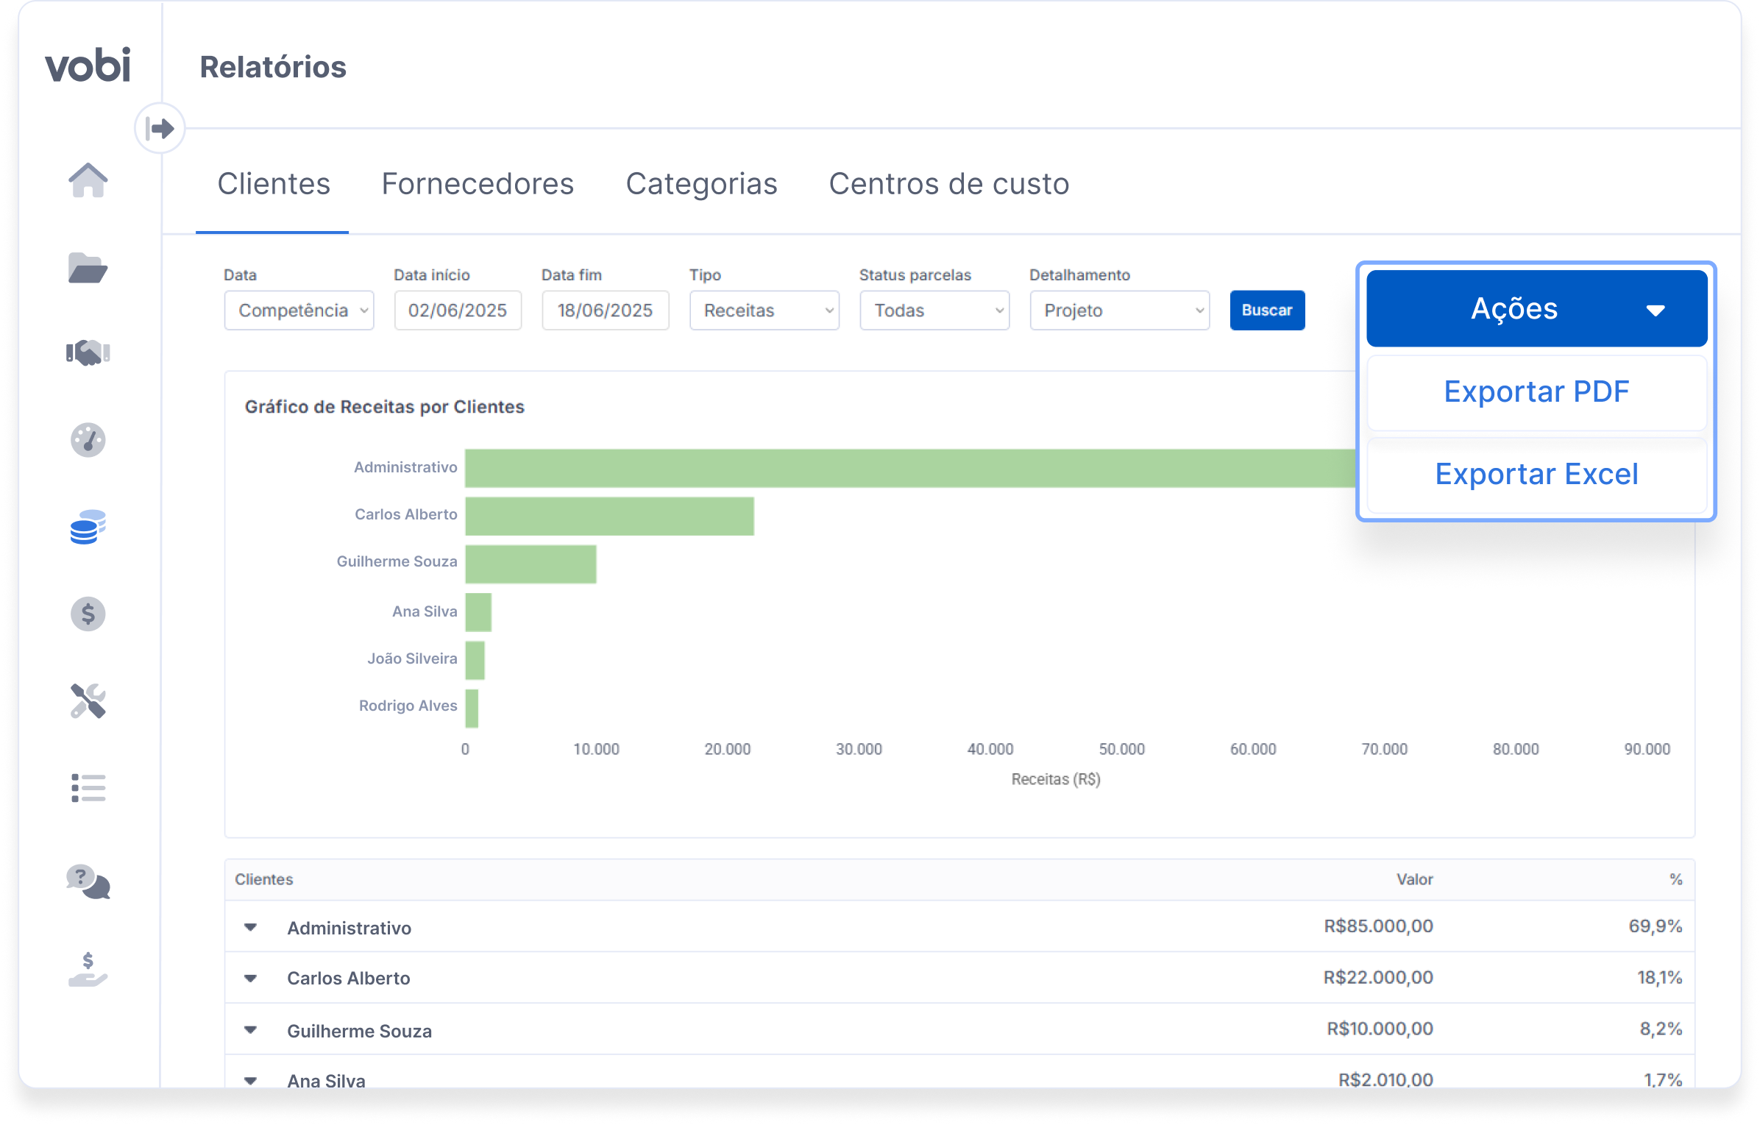Image resolution: width=1760 pixels, height=1125 pixels.
Task: Click the dollar circle icon
Action: point(88,614)
